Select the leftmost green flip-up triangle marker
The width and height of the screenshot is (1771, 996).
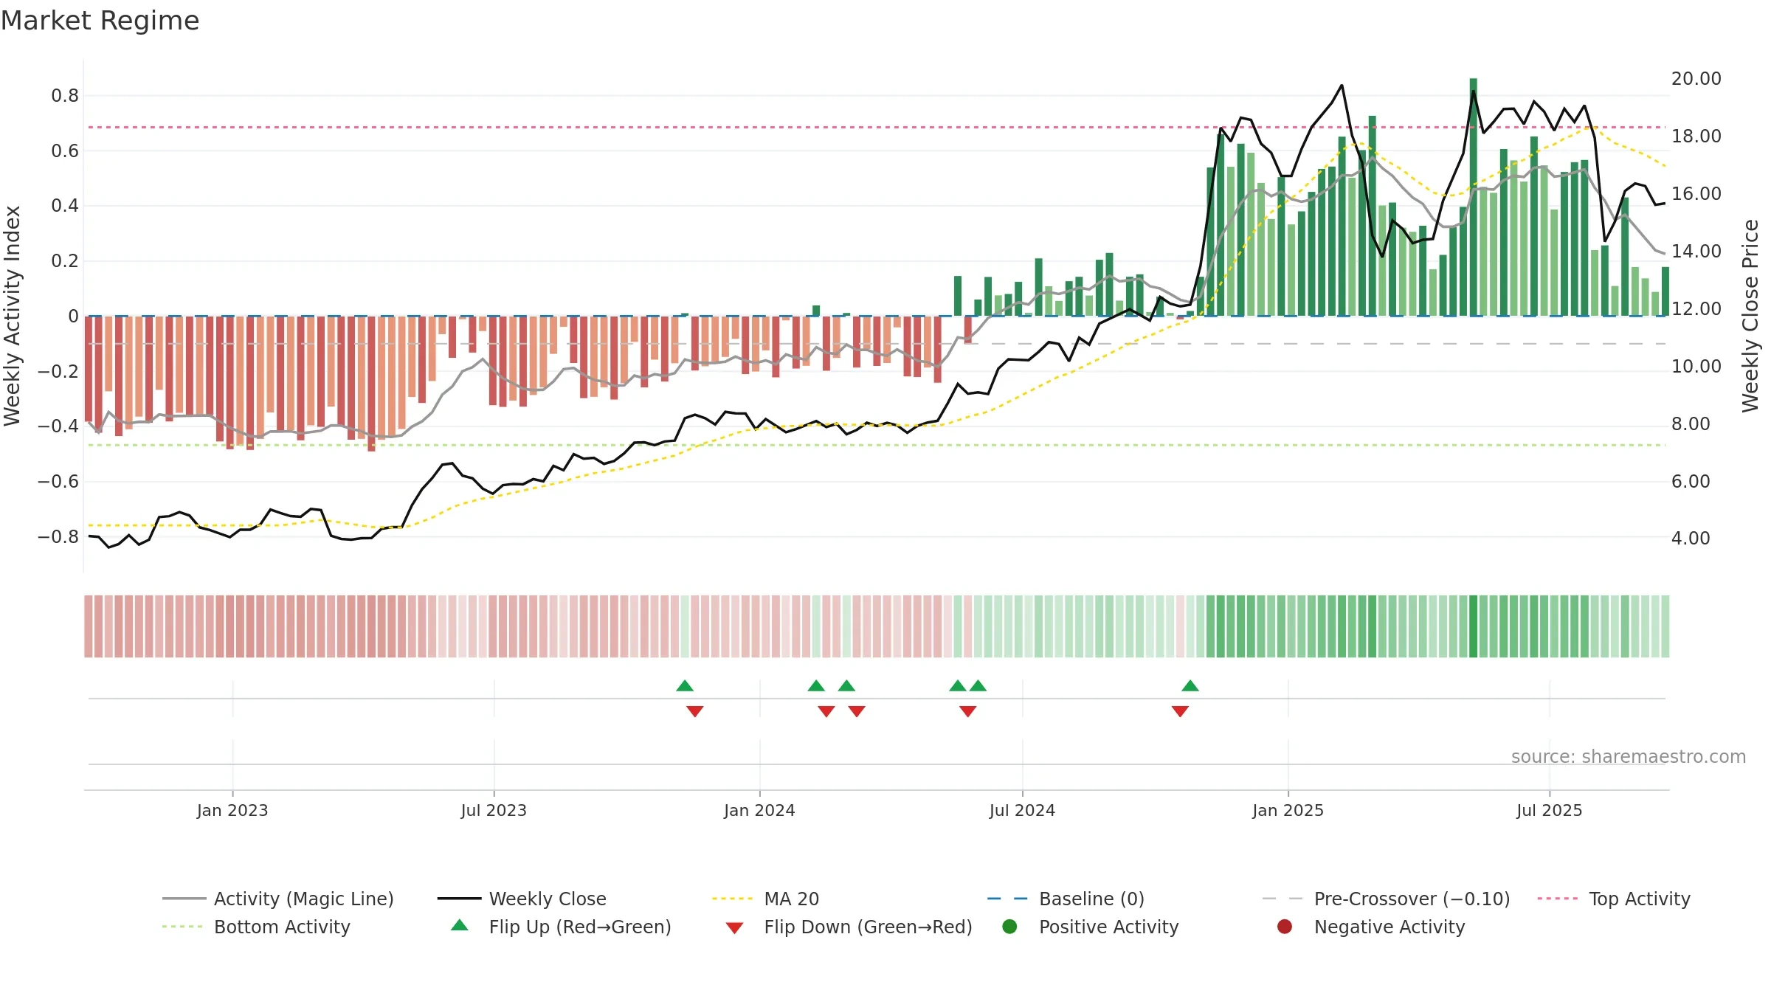[x=685, y=686]
